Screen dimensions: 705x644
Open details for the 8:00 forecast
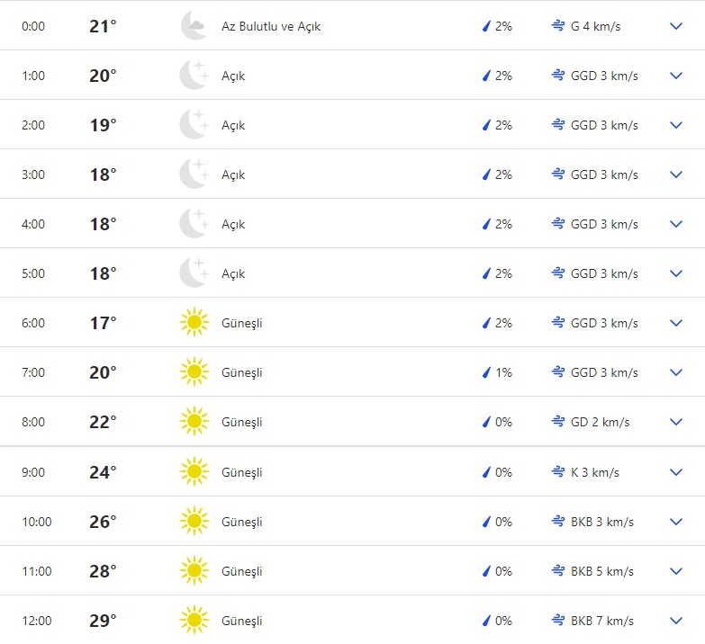677,422
